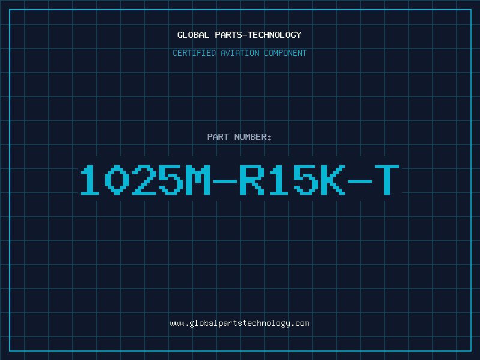Select the CERTIFIED AVIATION COMPONENT subtitle

click(239, 53)
